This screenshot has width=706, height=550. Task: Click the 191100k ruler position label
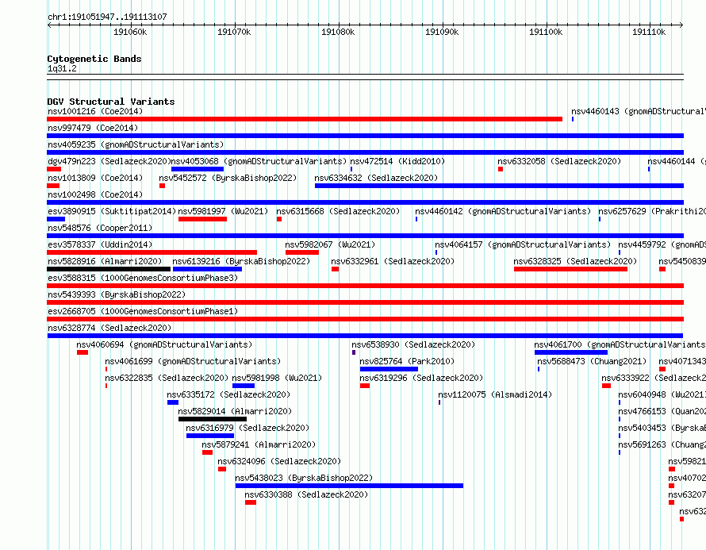[x=546, y=32]
